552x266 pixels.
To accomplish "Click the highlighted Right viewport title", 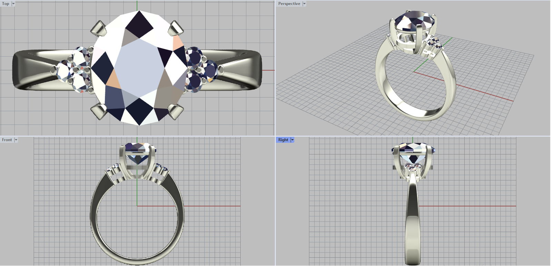I will (283, 140).
